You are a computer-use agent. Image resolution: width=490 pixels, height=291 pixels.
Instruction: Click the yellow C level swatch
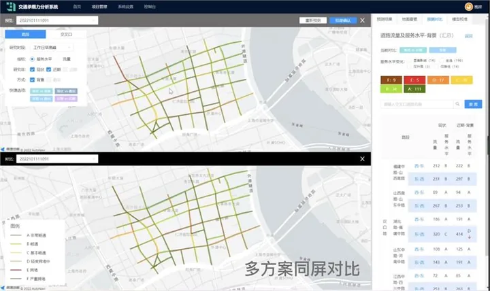(x=461, y=80)
